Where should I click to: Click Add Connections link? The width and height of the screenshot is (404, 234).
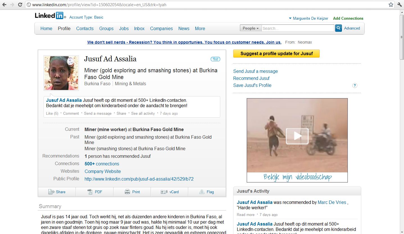click(348, 18)
